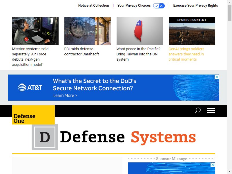Open the soldiers in field sponsor thumbnail
The image size is (232, 174).
coord(192,34)
